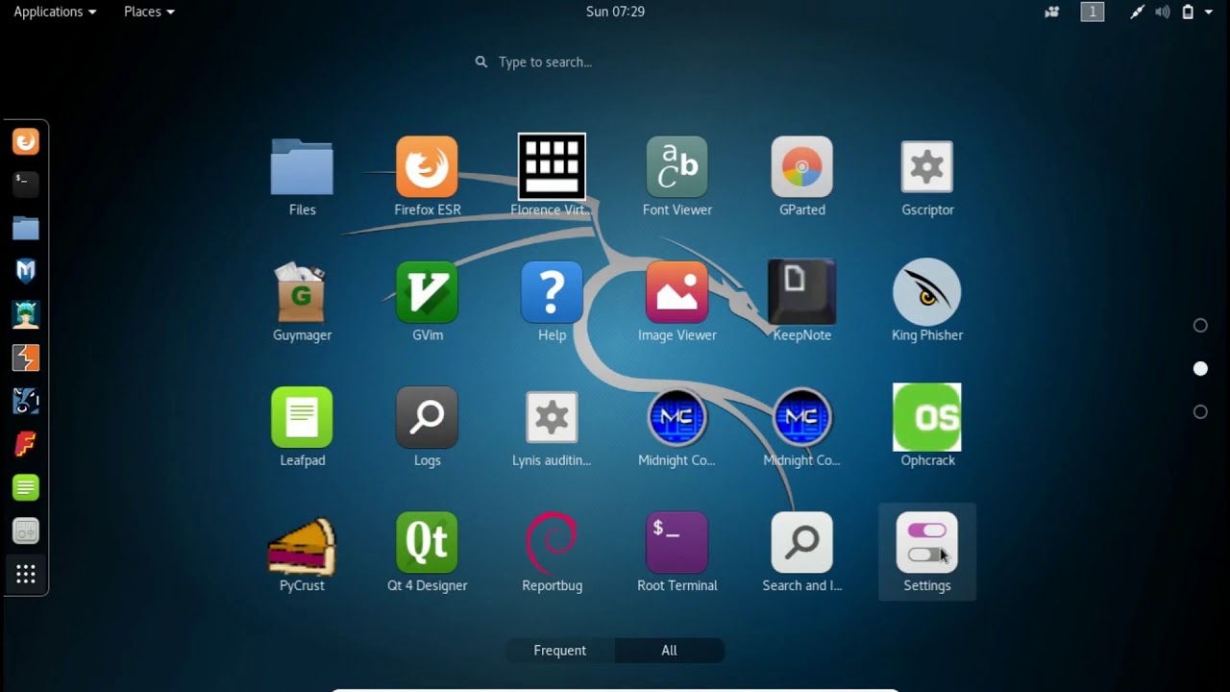Go to first app page indicator dot
This screenshot has height=692, width=1230.
pyautogui.click(x=1200, y=325)
